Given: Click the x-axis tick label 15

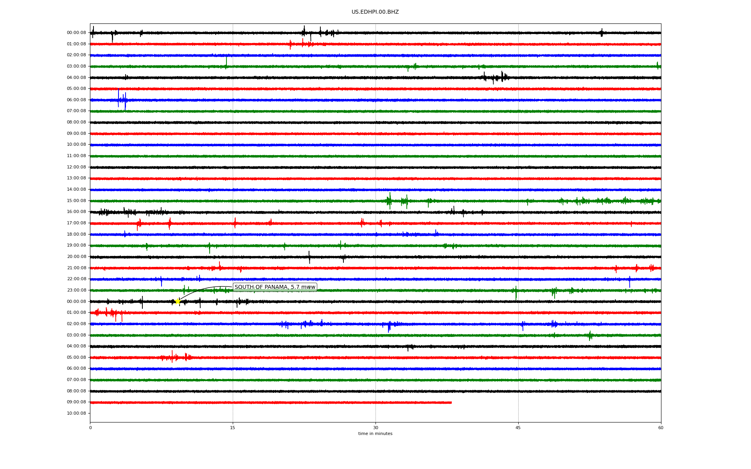Looking at the screenshot, I should pos(233,428).
